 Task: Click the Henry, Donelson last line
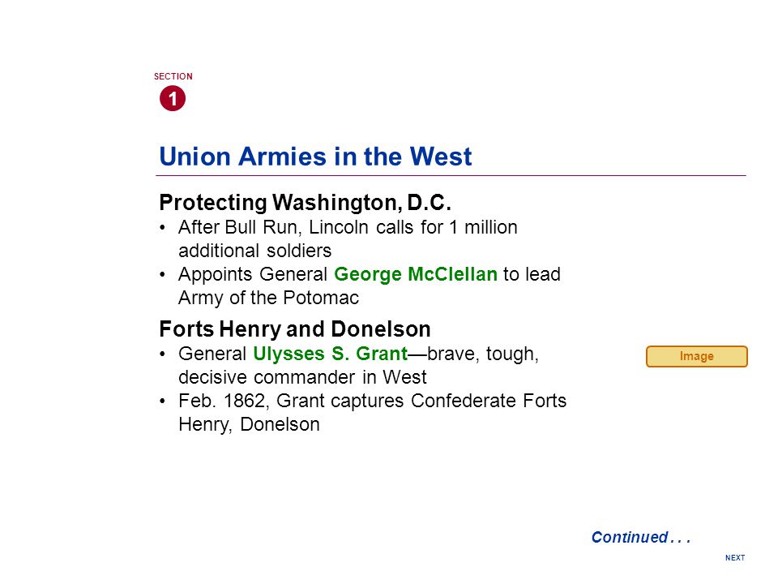249,424
